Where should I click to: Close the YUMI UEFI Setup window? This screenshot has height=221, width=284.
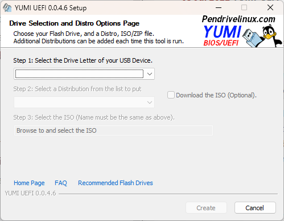coord(270,7)
